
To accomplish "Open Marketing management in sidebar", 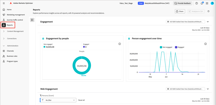I will click(16, 15).
